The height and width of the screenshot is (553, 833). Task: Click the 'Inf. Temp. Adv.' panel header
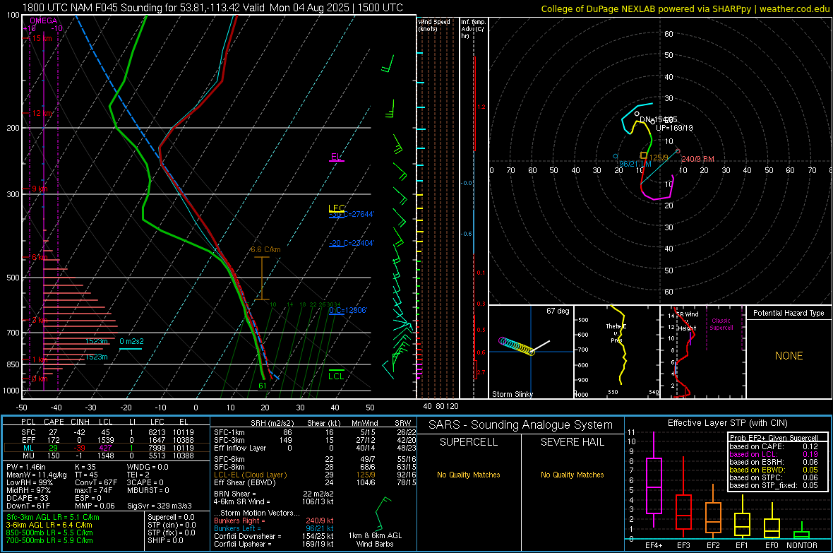474,29
